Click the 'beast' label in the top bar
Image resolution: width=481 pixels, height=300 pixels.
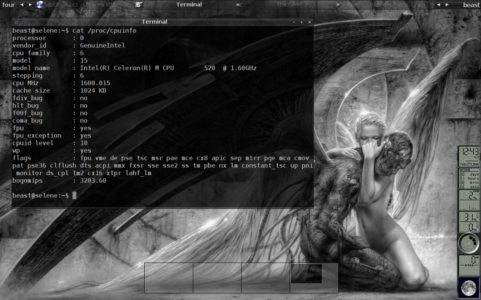(471, 5)
